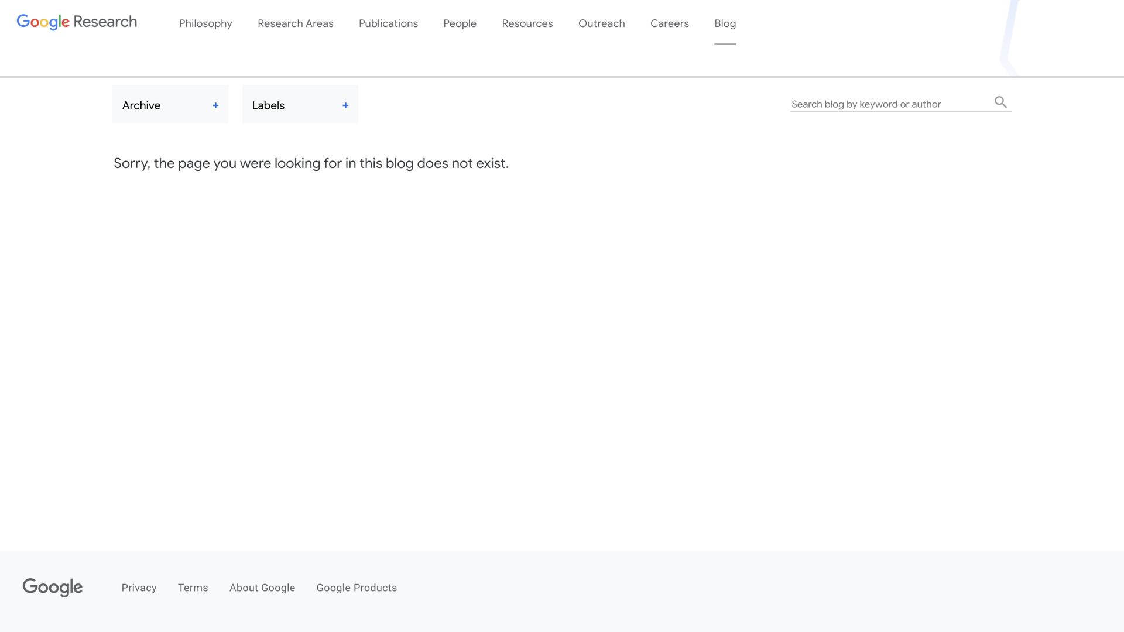Open the Terms footer link
1124x632 pixels.
click(x=193, y=588)
